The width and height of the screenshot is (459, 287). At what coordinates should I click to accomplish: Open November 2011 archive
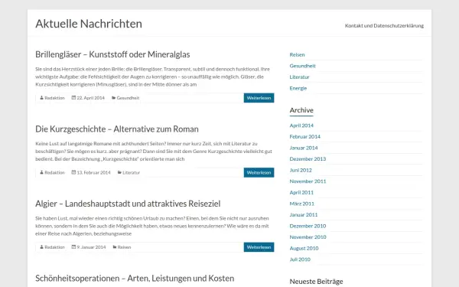(x=308, y=181)
